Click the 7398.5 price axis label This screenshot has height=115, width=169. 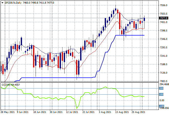(x=164, y=31)
